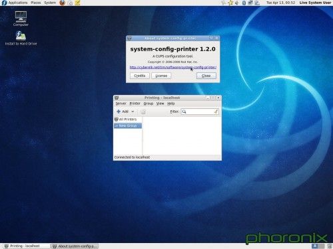Select All Printers in the sidebar
This screenshot has height=249, width=333.
(x=128, y=120)
